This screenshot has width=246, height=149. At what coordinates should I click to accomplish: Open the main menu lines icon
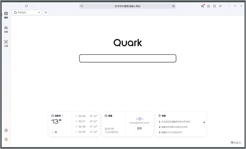[x=221, y=6]
